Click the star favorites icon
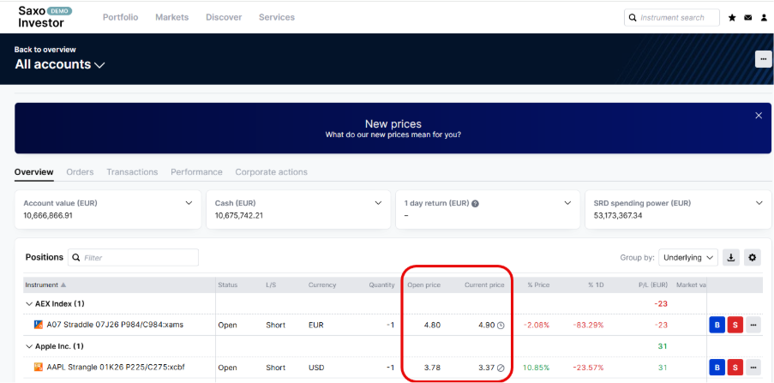Image resolution: width=774 pixels, height=383 pixels. [732, 17]
